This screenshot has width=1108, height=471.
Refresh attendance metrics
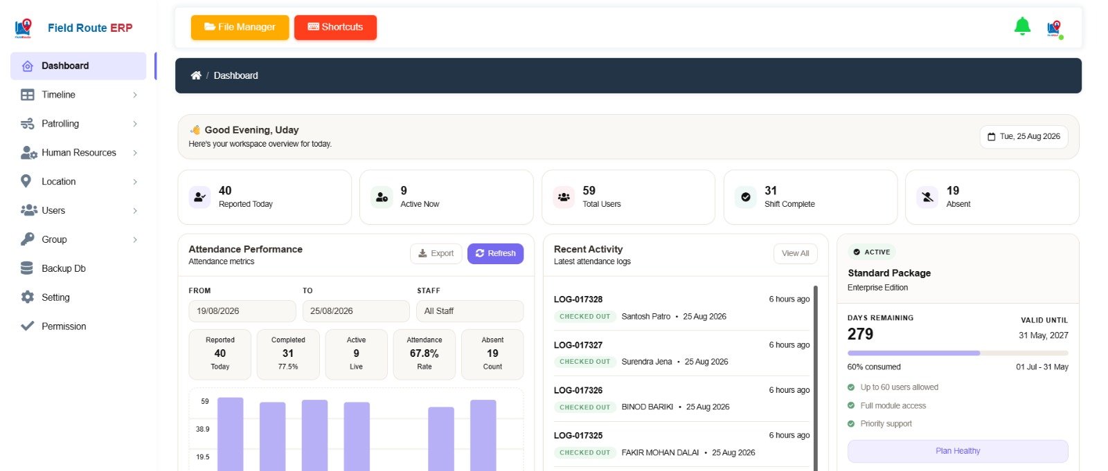[x=495, y=254]
